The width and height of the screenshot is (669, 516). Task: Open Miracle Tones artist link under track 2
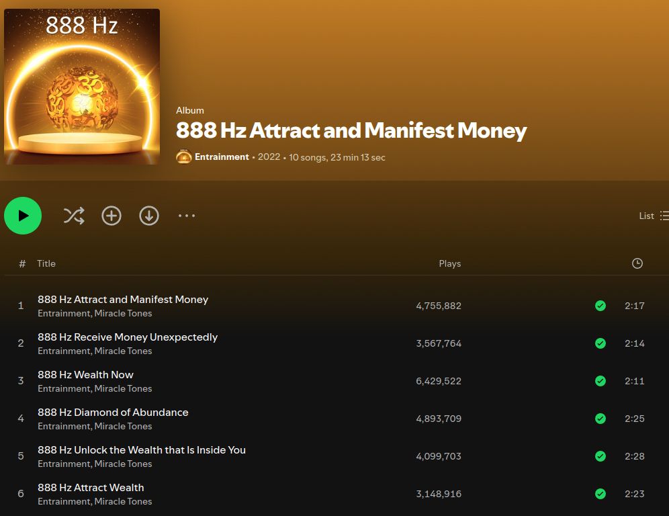tap(123, 351)
